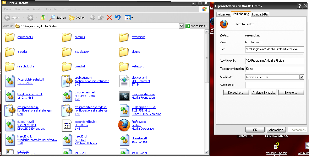312x159 pixels.
Task: Click the Ausführen in field
Action: click(x=275, y=61)
